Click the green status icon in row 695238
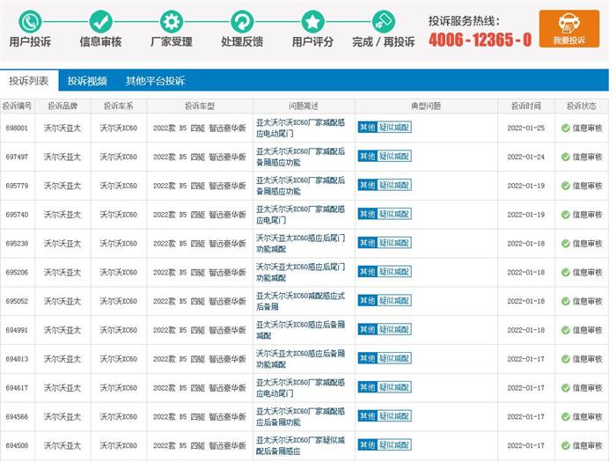 (x=565, y=244)
